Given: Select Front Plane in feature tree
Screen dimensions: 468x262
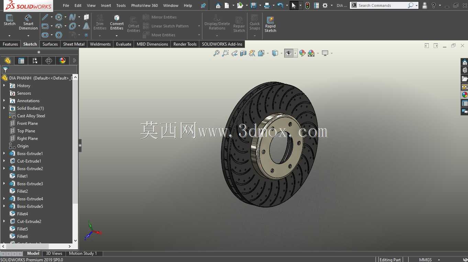Looking at the screenshot, I should [27, 123].
